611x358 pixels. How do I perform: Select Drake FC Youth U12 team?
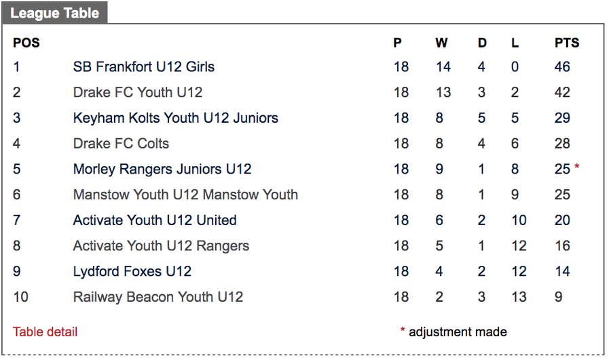pyautogui.click(x=137, y=92)
